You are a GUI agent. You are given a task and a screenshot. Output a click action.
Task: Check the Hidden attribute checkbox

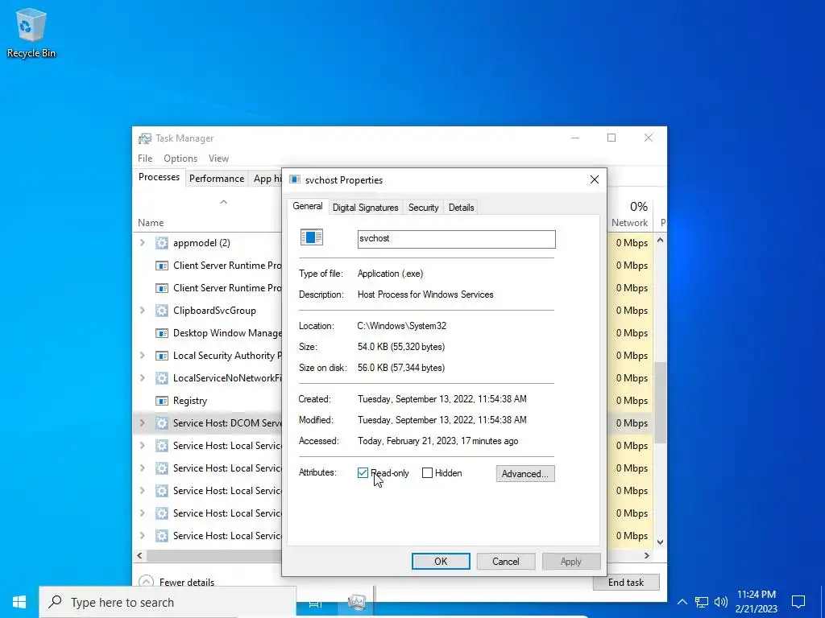point(427,473)
